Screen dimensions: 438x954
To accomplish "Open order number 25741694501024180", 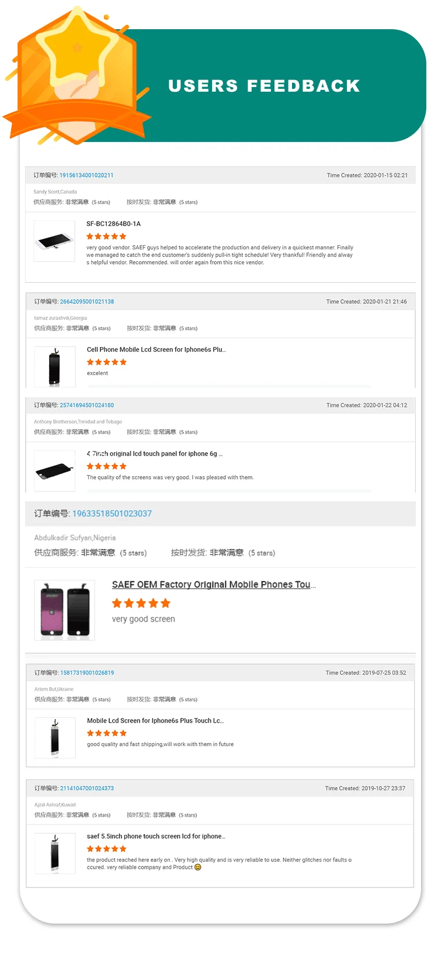I will coord(87,405).
